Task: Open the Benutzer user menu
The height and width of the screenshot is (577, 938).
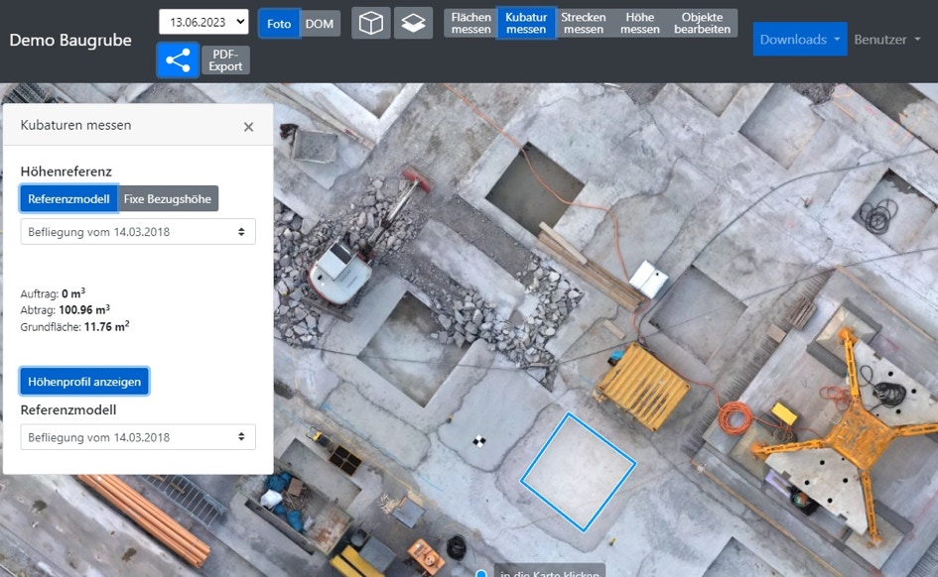Action: (886, 40)
